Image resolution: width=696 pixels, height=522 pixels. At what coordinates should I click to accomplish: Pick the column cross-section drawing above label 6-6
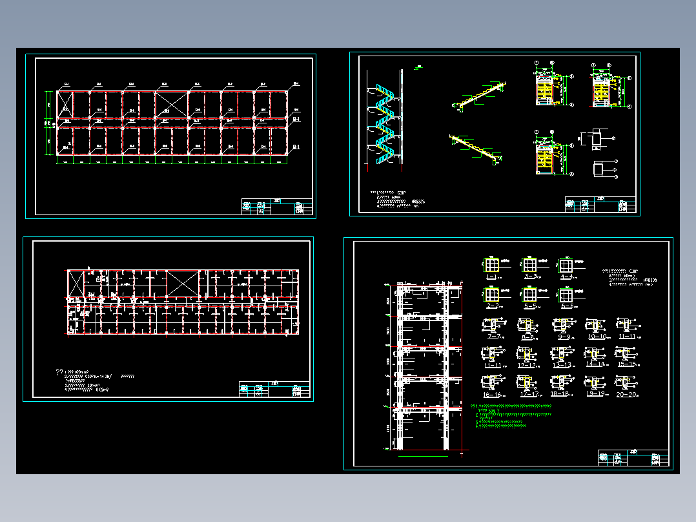(x=565, y=295)
